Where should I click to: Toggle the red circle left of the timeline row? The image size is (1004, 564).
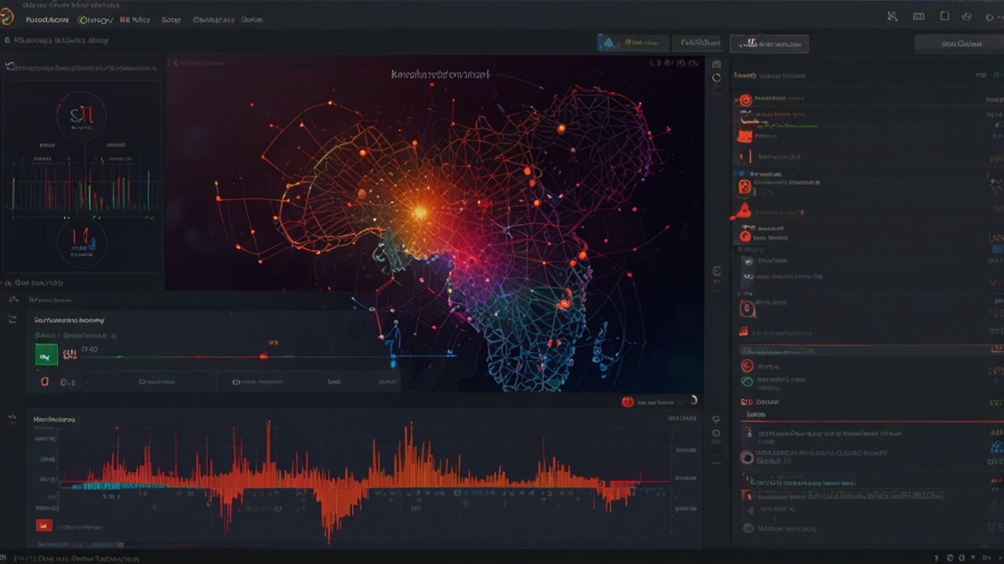[x=45, y=381]
